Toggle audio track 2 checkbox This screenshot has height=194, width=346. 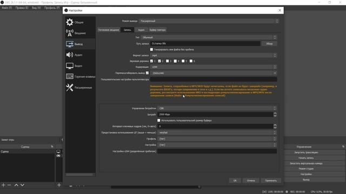click(159, 61)
